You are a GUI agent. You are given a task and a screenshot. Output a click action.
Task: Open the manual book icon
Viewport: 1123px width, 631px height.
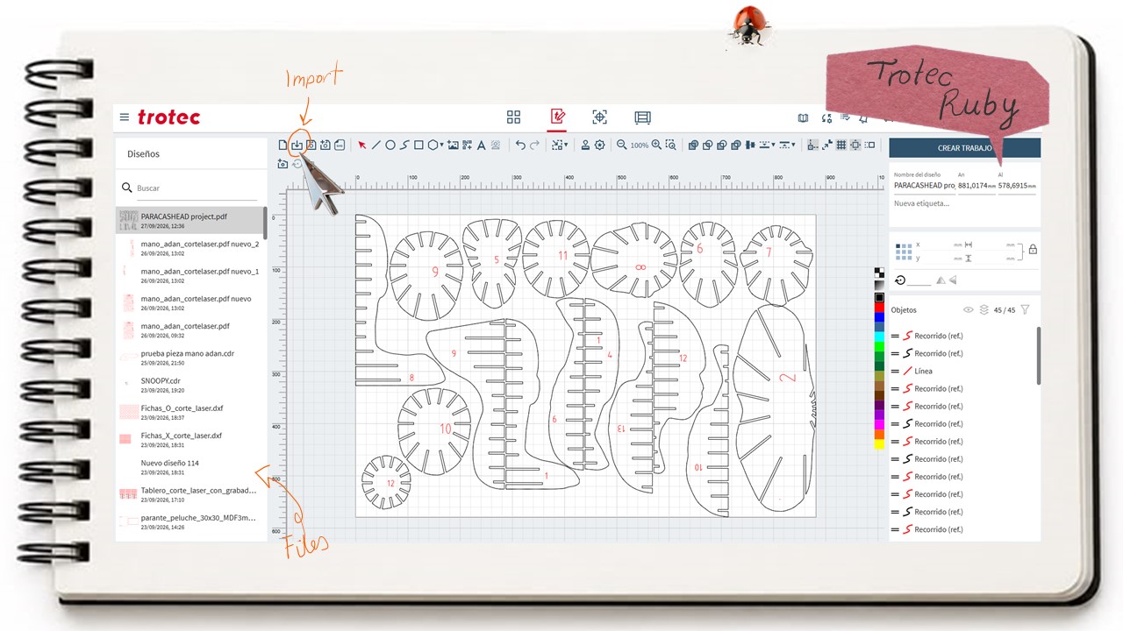pyautogui.click(x=803, y=118)
